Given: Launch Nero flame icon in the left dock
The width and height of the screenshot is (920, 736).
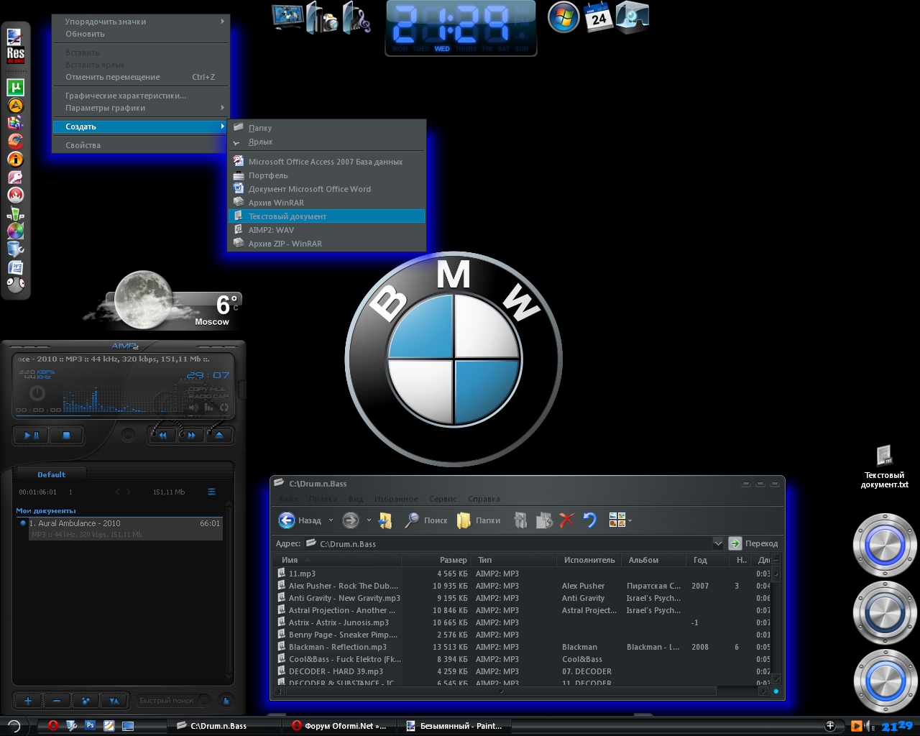Looking at the screenshot, I should (15, 195).
